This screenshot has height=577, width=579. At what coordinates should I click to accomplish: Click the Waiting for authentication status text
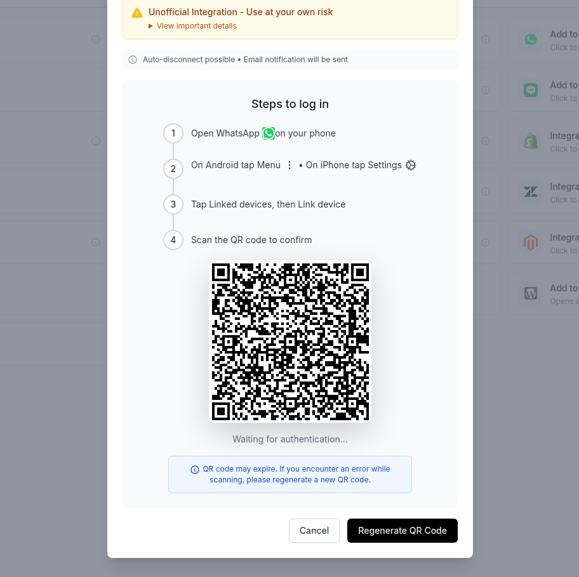tap(290, 439)
